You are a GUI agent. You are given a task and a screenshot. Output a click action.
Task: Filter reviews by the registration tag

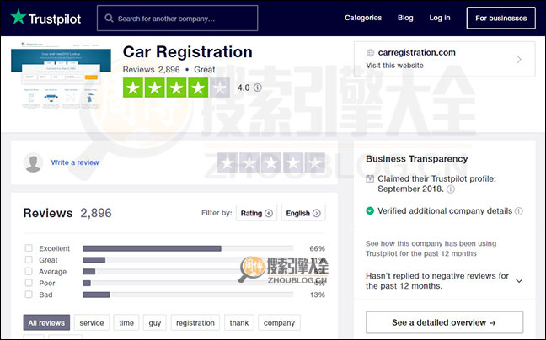point(195,322)
